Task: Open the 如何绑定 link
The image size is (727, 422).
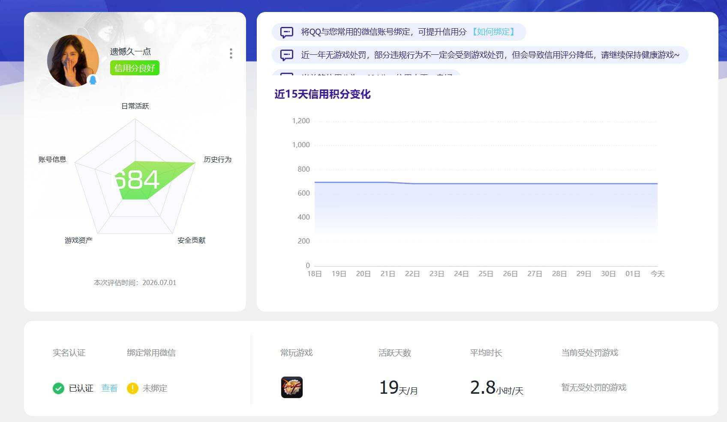Action: click(x=493, y=32)
